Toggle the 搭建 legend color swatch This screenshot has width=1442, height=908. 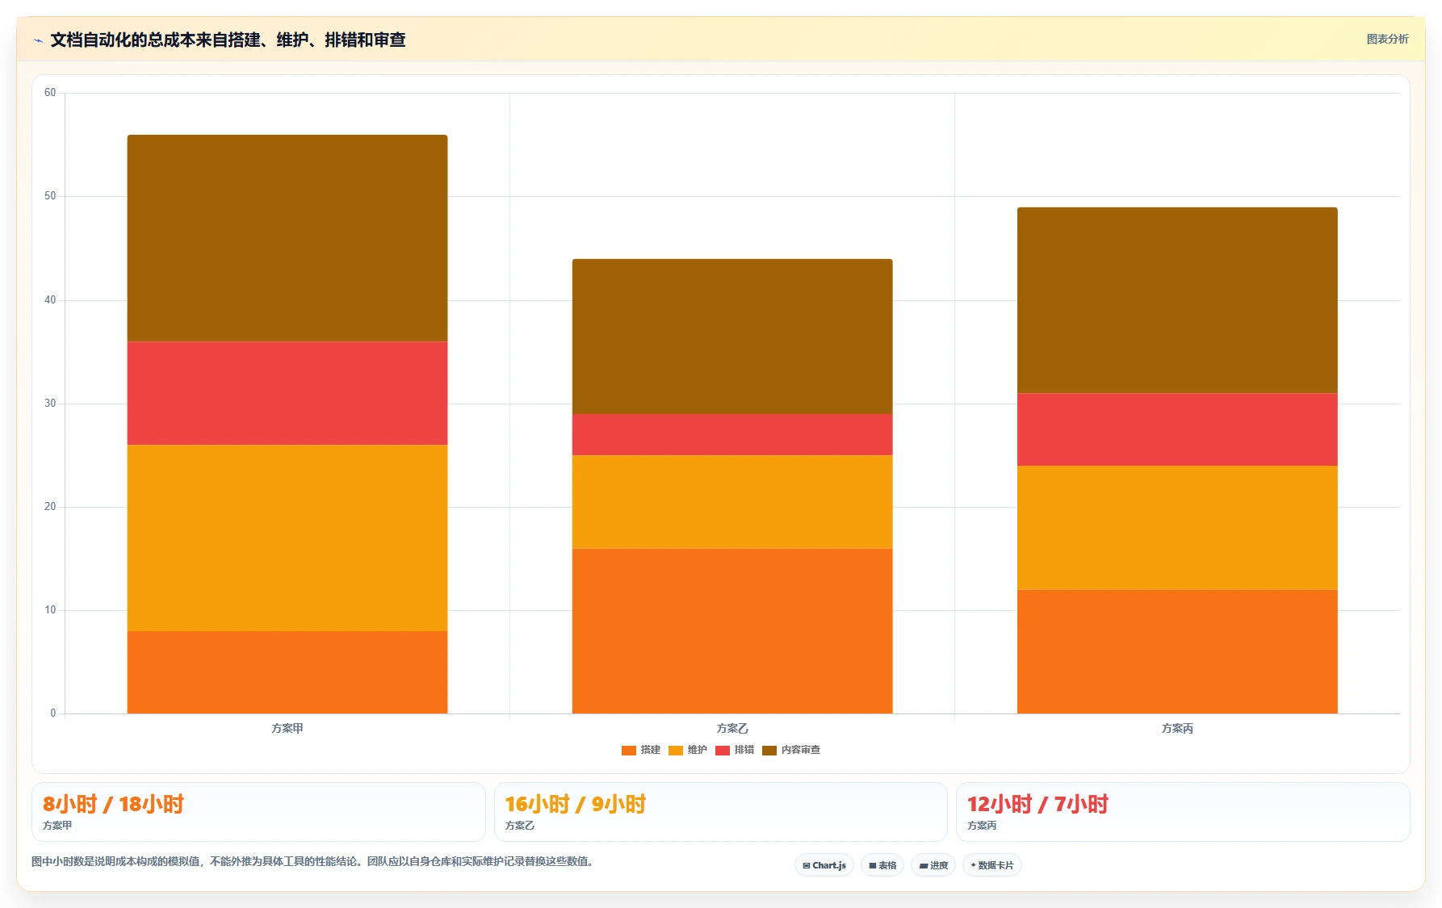pyautogui.click(x=629, y=751)
